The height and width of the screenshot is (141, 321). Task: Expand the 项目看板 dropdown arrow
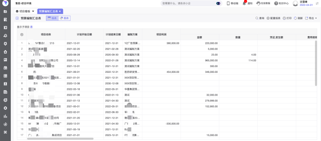coord(33,11)
